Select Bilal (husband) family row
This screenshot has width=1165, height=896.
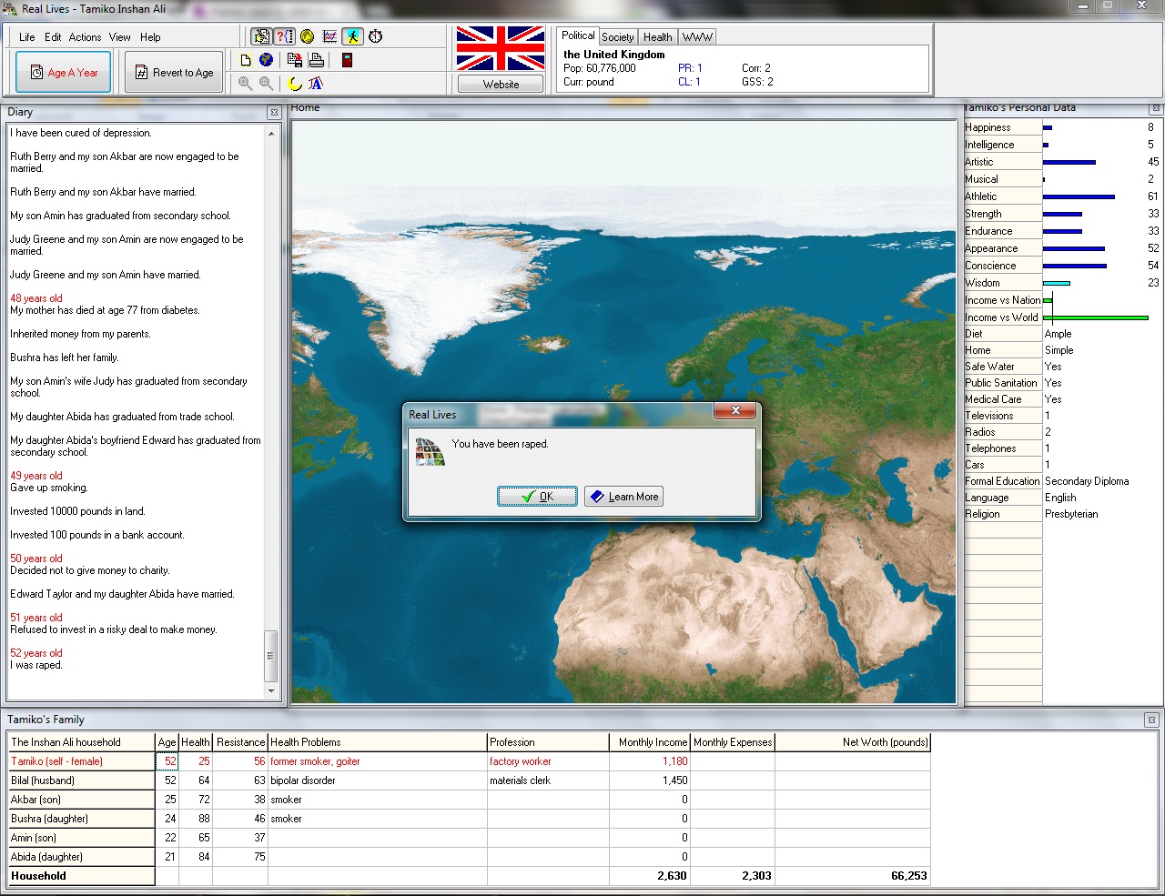click(x=469, y=780)
